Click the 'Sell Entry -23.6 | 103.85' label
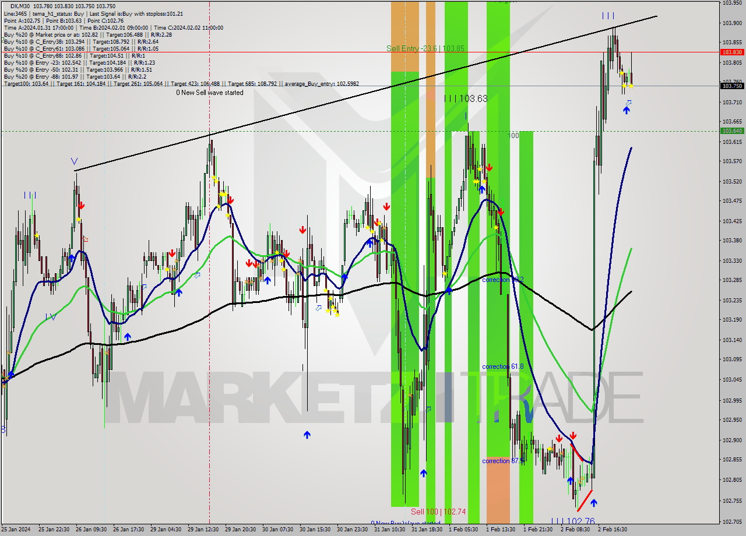 (425, 48)
